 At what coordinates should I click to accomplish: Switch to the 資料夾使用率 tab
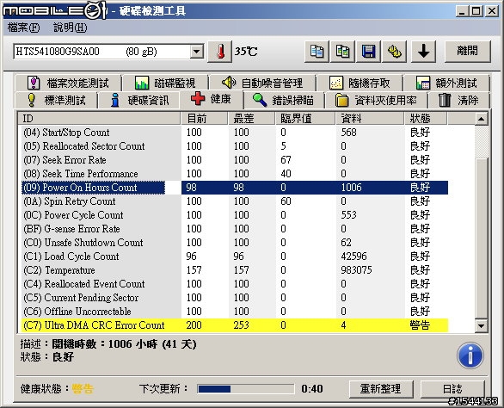(376, 101)
